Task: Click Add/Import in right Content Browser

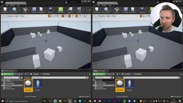Action: tap(99, 74)
